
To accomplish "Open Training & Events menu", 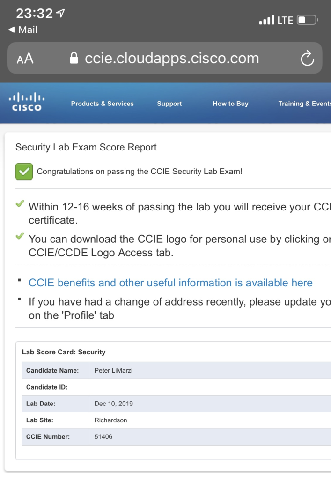I will tap(304, 104).
